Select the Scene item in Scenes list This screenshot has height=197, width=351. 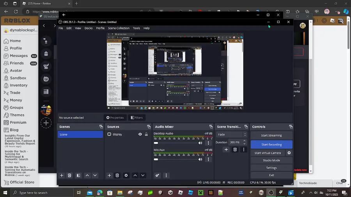tap(80, 134)
